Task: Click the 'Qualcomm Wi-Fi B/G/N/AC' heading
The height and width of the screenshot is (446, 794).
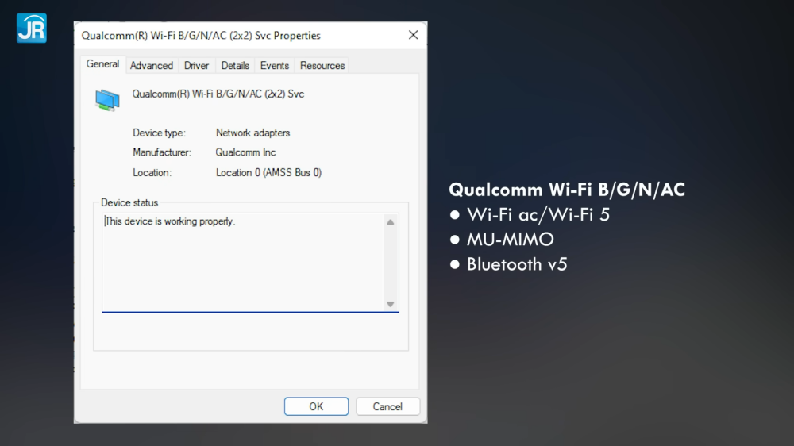Action: (x=567, y=190)
